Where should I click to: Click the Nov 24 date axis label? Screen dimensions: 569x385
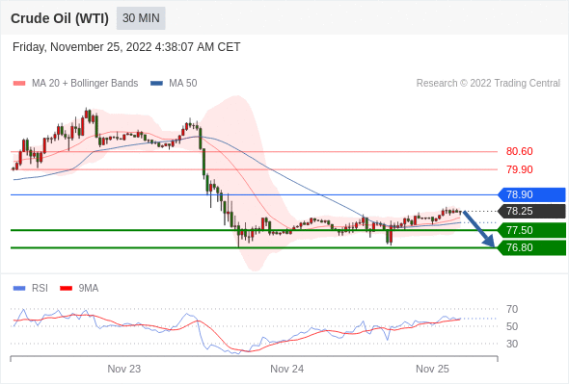(x=287, y=369)
